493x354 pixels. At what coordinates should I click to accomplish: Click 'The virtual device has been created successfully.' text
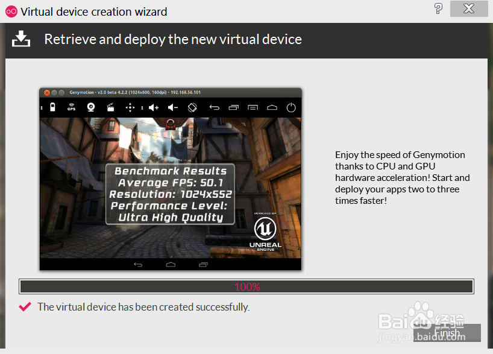point(143,307)
